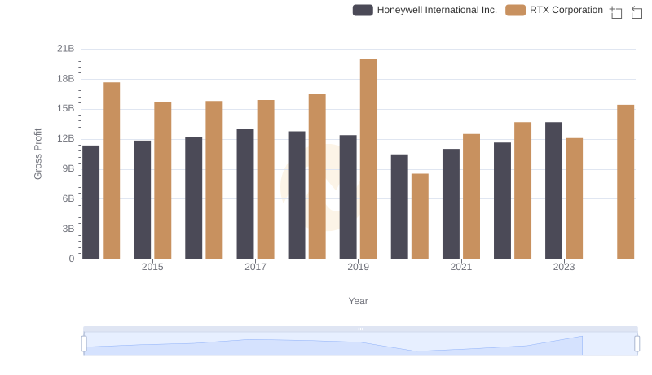
Task: Click the RTX bar for 2017
Action: click(266, 179)
